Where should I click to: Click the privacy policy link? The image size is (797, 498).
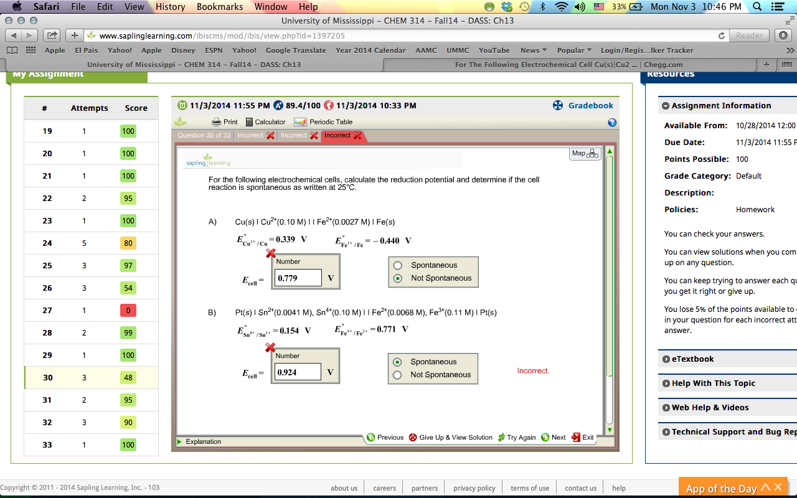tap(474, 488)
